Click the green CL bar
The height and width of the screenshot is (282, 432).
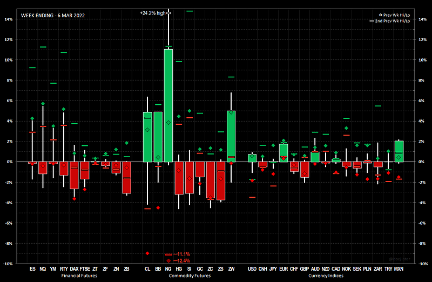tap(147, 137)
